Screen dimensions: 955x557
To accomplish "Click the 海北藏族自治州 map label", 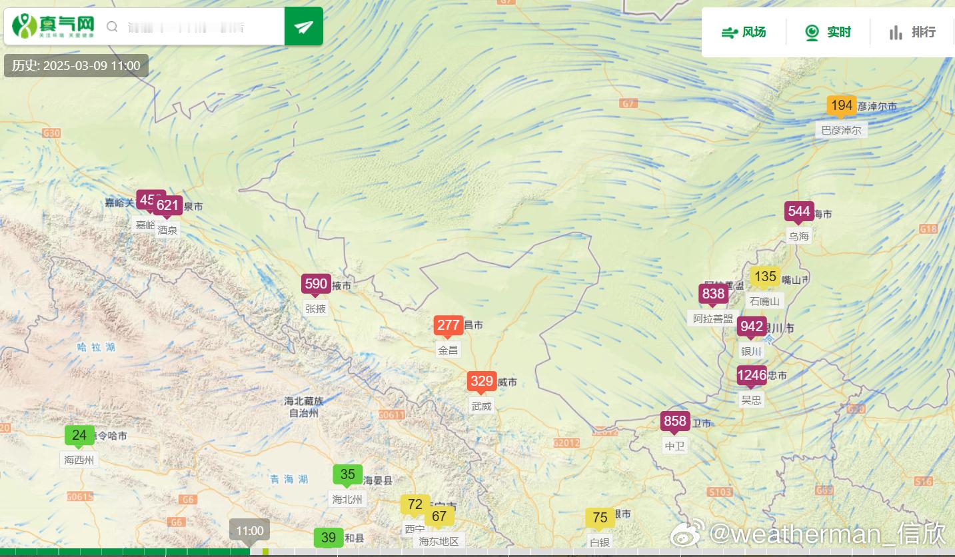I will click(304, 406).
